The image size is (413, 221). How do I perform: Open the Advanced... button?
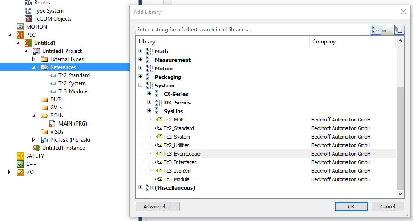157,207
